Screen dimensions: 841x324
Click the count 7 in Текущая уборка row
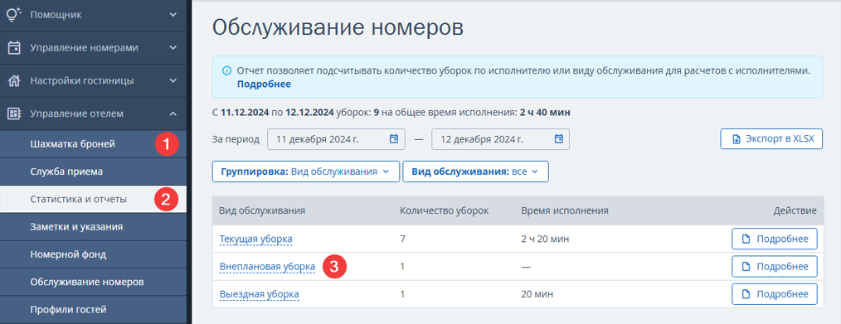pos(403,239)
